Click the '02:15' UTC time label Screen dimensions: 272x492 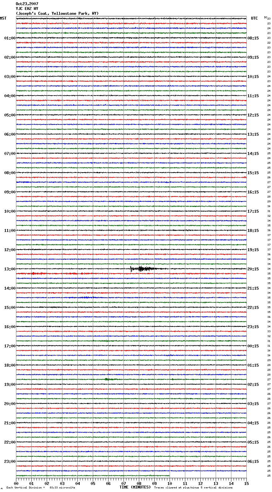(253, 385)
